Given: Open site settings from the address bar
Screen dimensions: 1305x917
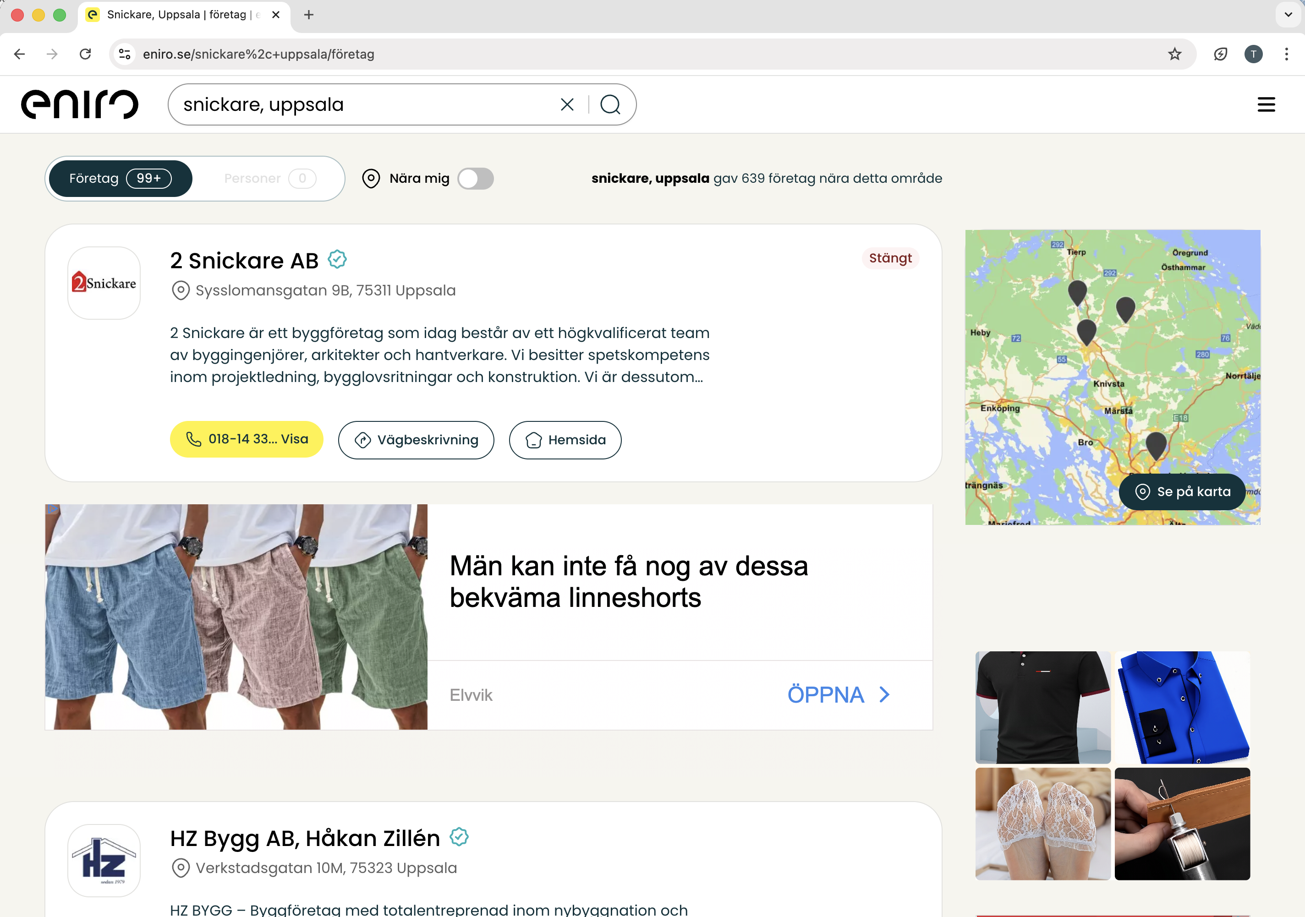Looking at the screenshot, I should pyautogui.click(x=125, y=54).
